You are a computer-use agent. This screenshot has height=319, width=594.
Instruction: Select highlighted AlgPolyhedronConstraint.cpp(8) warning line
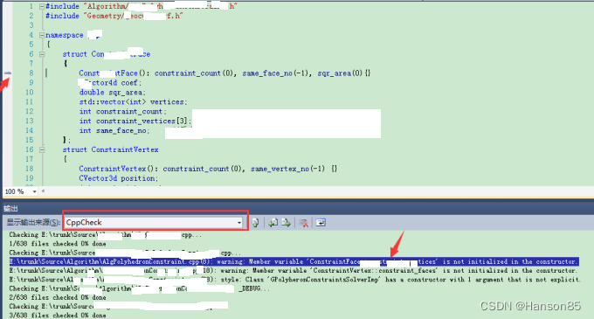pyautogui.click(x=294, y=262)
